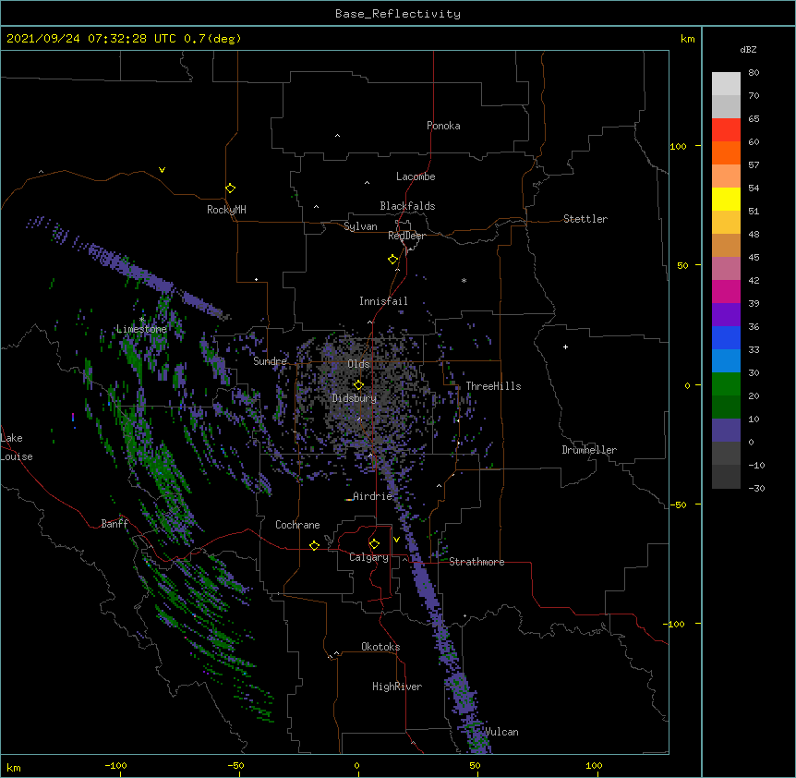
Task: Click the white caret marker south of Ponoka
Action: click(x=337, y=136)
